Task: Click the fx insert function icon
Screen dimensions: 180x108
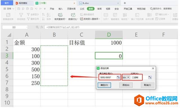Action: point(42,27)
